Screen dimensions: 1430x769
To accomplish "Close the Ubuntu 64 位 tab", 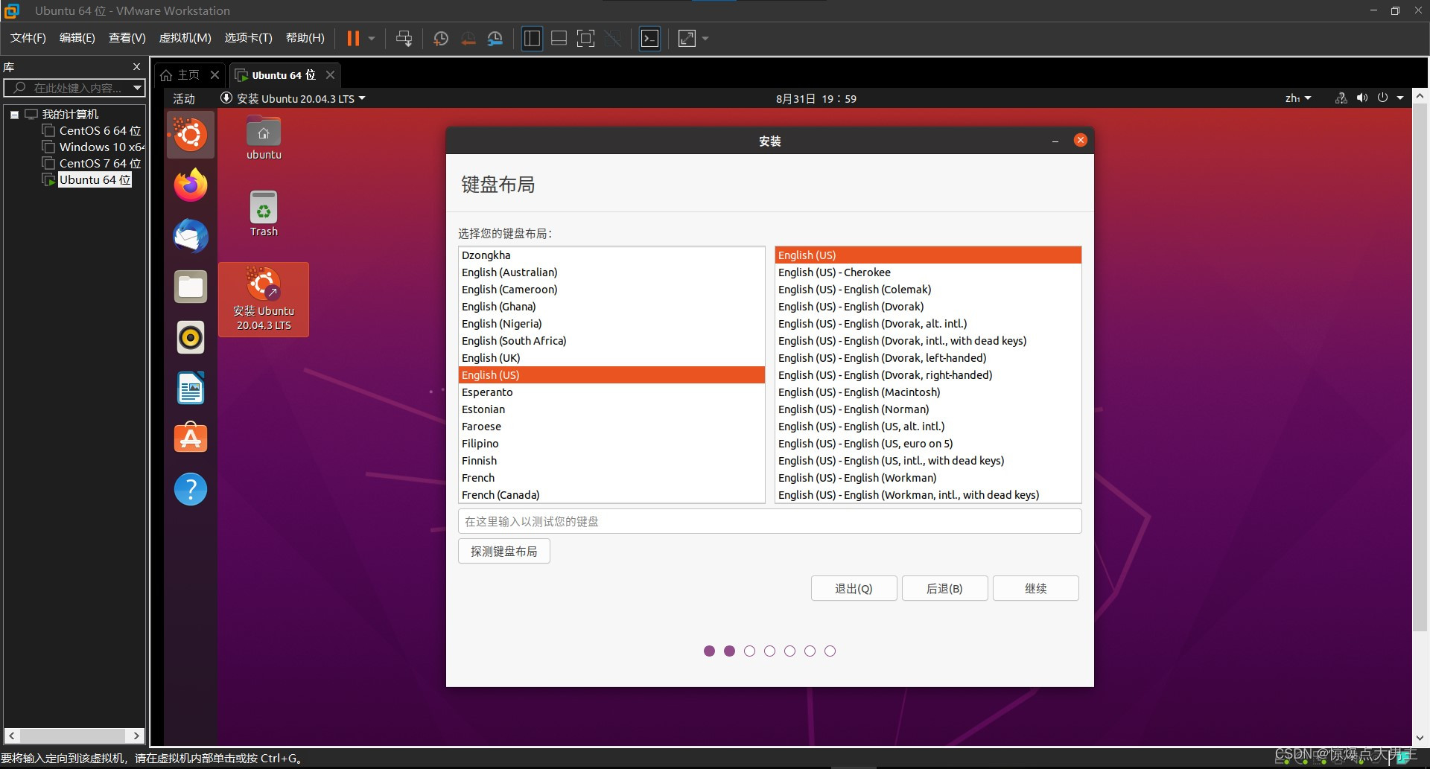I will (x=330, y=74).
